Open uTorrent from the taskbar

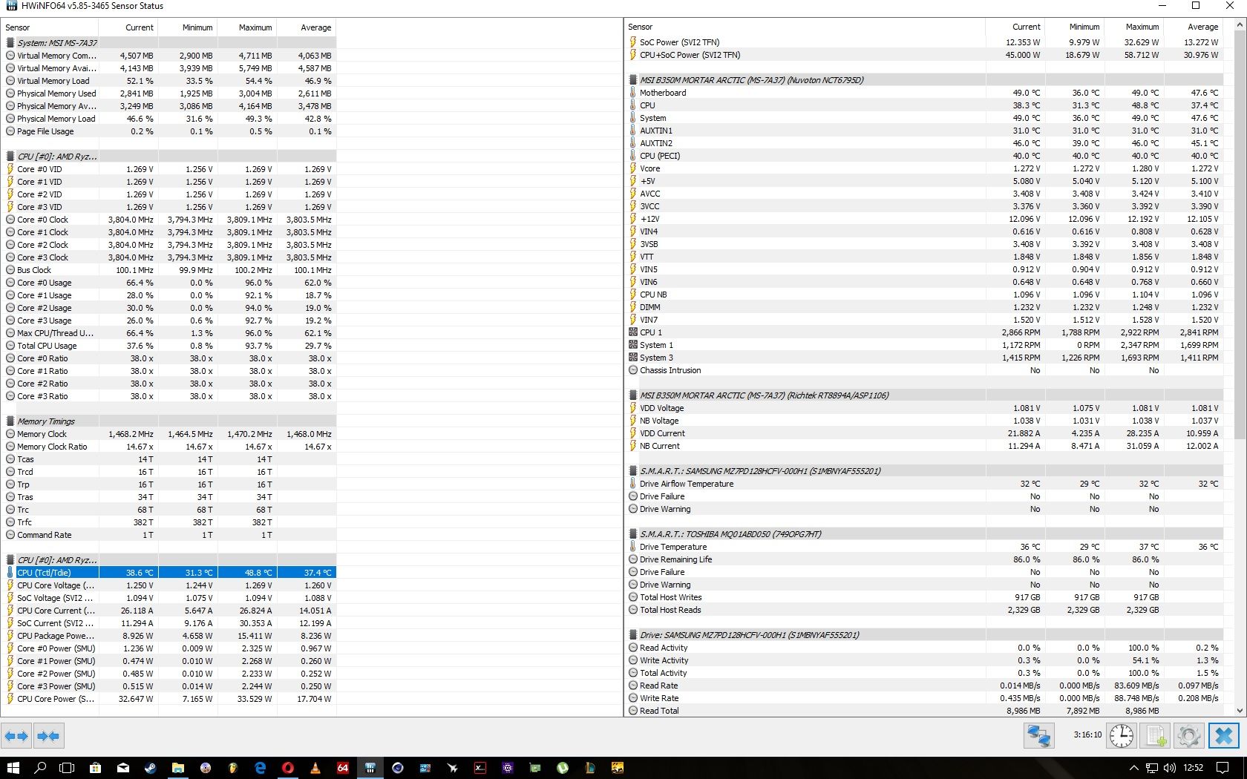[562, 768]
